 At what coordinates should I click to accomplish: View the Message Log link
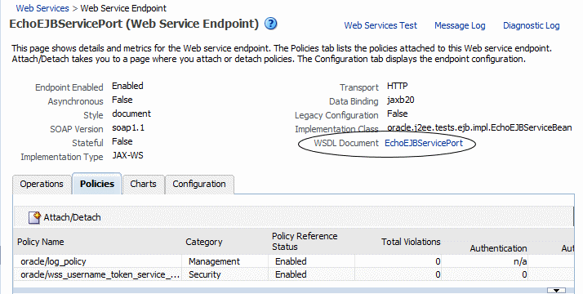pos(460,25)
